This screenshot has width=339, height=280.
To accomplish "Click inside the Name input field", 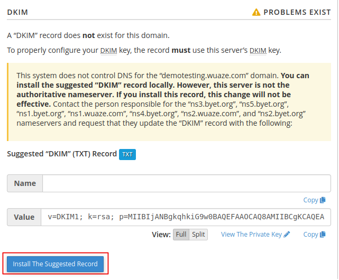I will pyautogui.click(x=187, y=183).
